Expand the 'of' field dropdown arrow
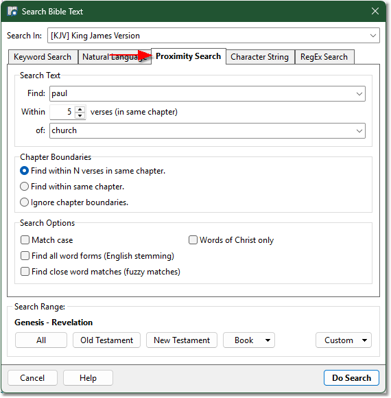Screen dimensions: 391x398 (x=359, y=130)
